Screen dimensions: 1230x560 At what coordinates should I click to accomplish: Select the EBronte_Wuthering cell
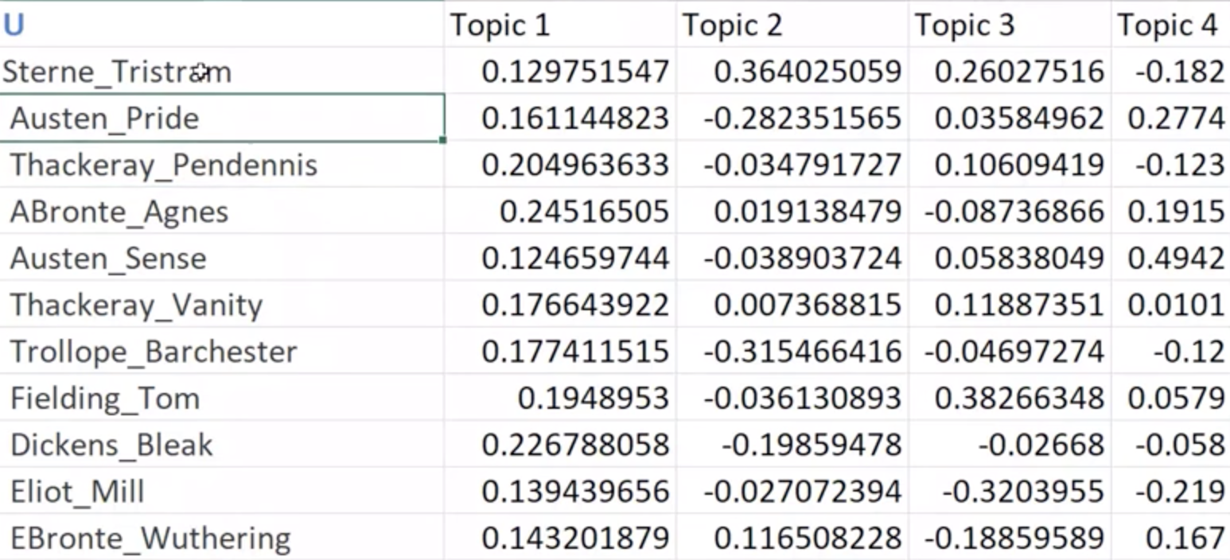click(x=150, y=539)
